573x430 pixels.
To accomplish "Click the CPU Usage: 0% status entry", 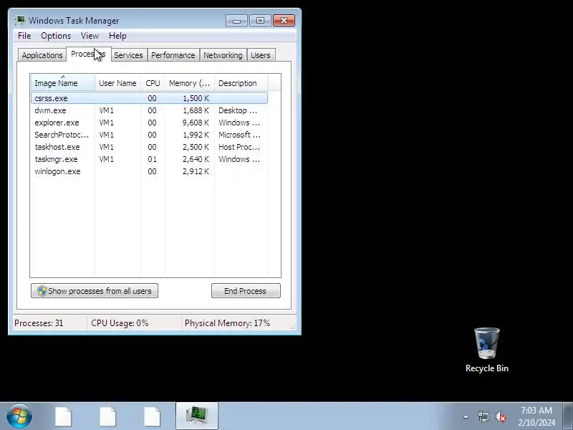I will pyautogui.click(x=120, y=323).
